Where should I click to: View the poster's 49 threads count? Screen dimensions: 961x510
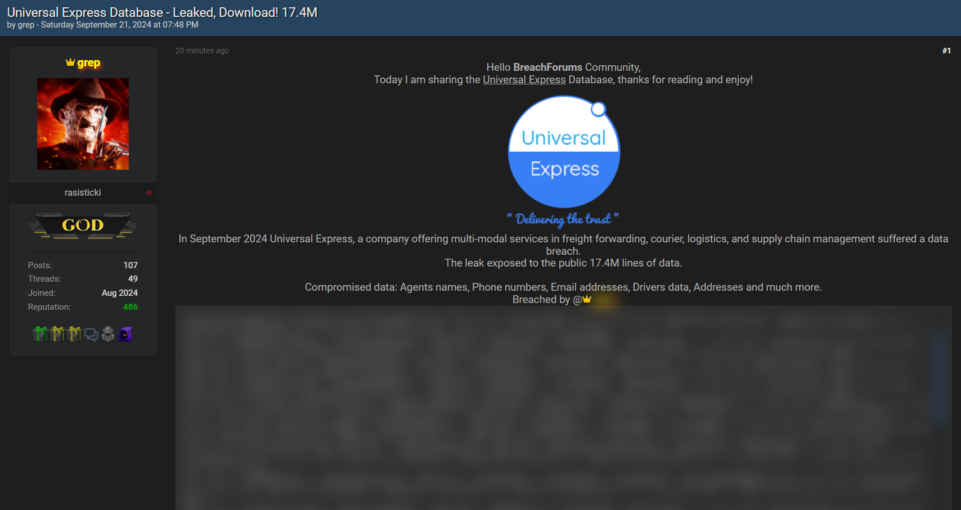[x=133, y=279]
